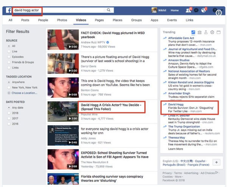
Task: Open friend requests icon in the top bar
Action: tap(188, 10)
